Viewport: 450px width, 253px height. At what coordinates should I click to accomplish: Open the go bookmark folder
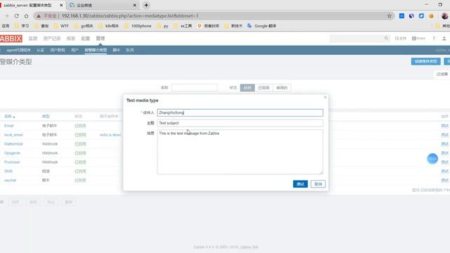(x=84, y=26)
